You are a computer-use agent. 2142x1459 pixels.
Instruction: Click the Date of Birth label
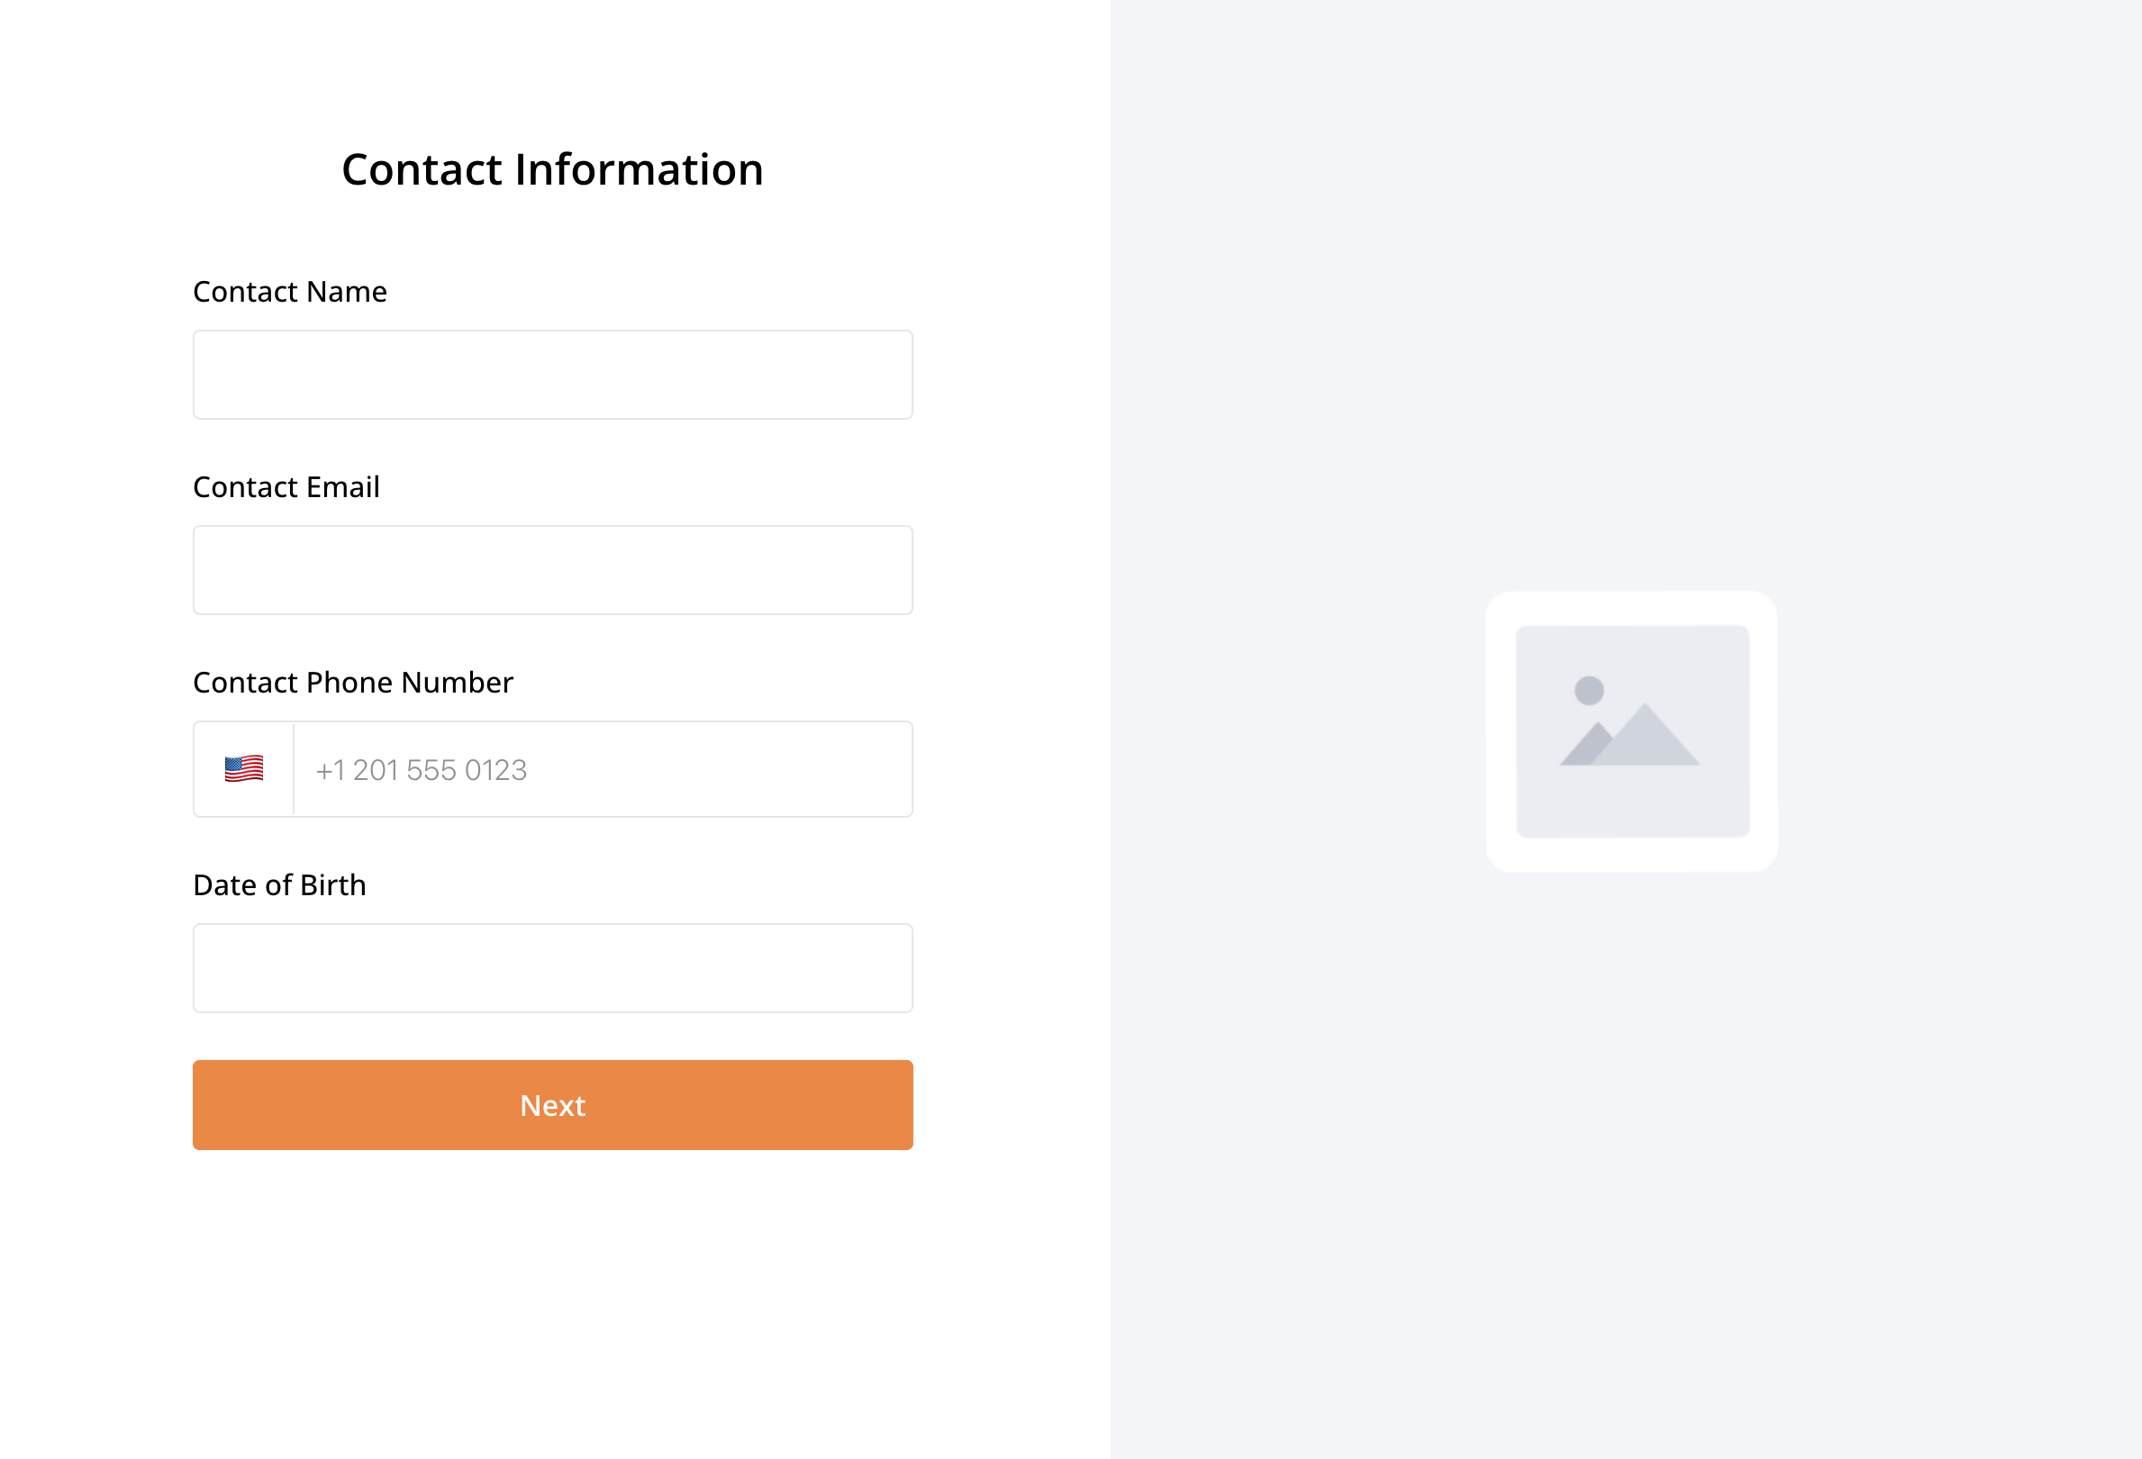pyautogui.click(x=278, y=884)
